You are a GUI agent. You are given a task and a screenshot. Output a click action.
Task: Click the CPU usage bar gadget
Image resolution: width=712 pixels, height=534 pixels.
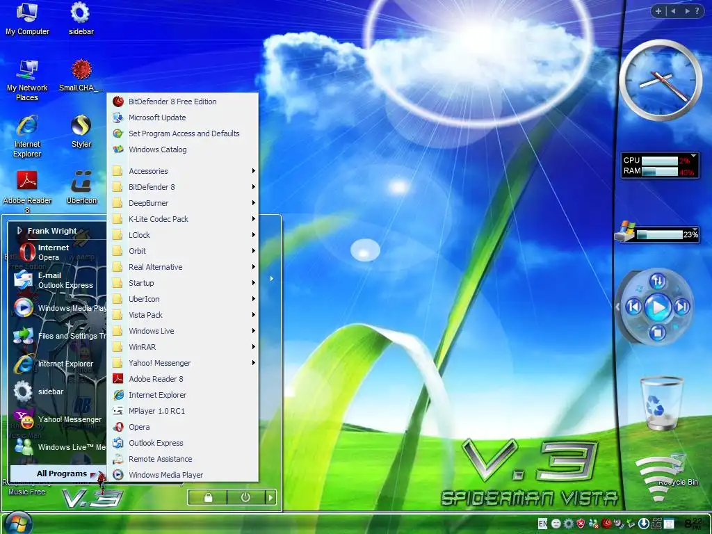pyautogui.click(x=659, y=161)
